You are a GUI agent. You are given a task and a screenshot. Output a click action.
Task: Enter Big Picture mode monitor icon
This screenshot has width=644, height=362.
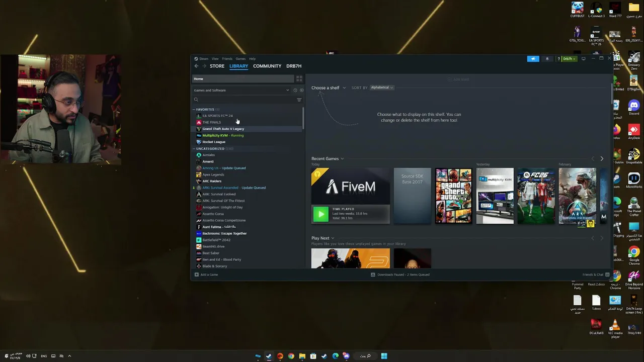(x=583, y=59)
